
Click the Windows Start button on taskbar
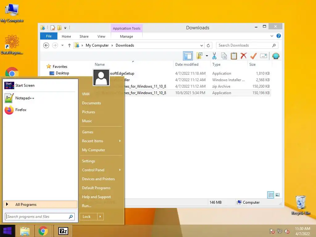point(7,231)
